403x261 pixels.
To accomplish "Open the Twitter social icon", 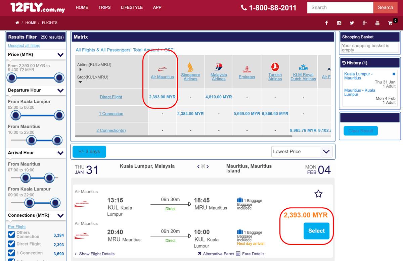I will [x=352, y=23].
